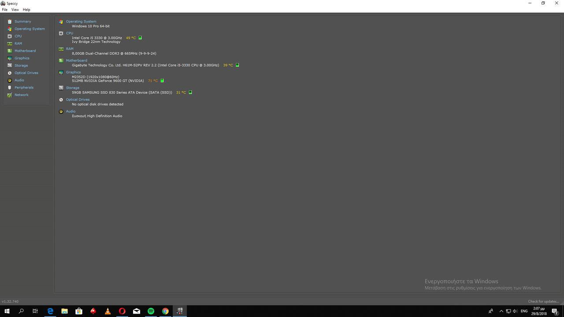Click the Operating System sidebar icon
564x317 pixels.
pos(10,29)
